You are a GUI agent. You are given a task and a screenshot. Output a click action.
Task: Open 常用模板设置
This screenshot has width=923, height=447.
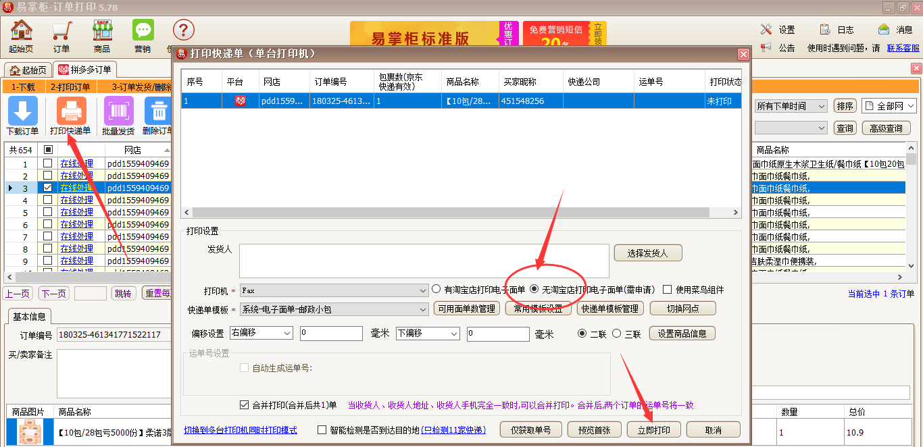pos(539,309)
